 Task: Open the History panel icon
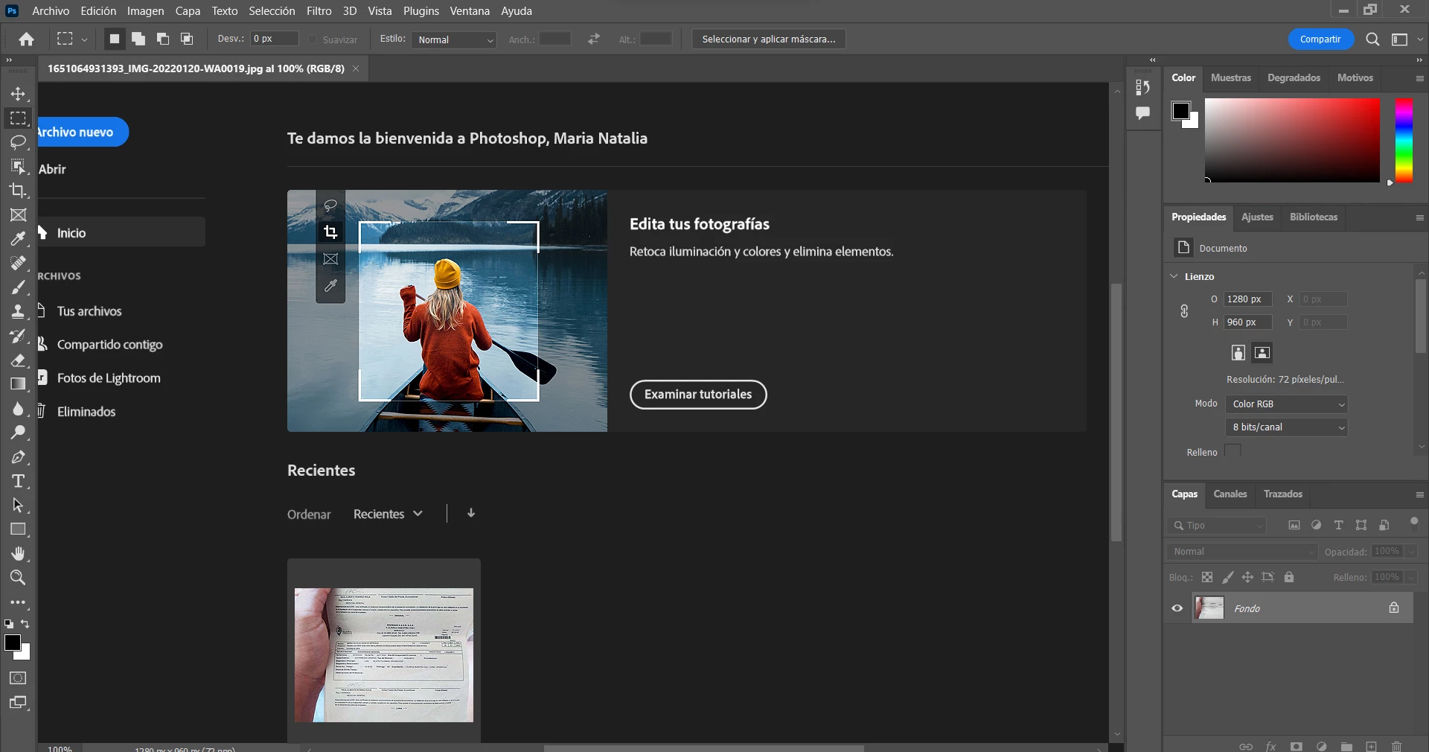[x=1143, y=88]
